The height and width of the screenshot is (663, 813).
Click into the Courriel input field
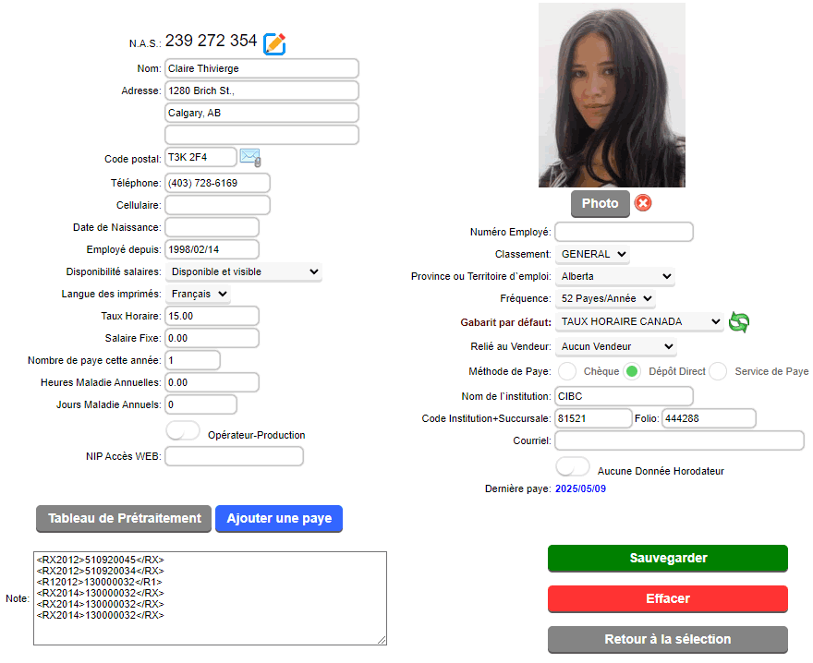(679, 440)
